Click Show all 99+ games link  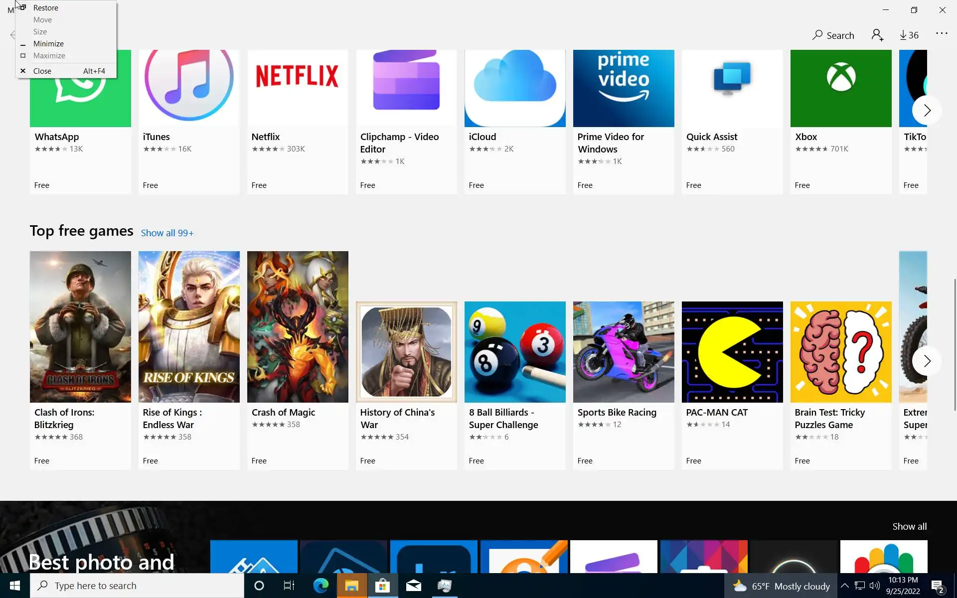(167, 233)
